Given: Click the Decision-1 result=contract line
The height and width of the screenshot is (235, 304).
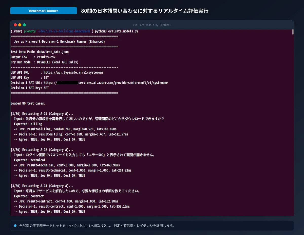Looking at the screenshot, I should pos(72,206).
